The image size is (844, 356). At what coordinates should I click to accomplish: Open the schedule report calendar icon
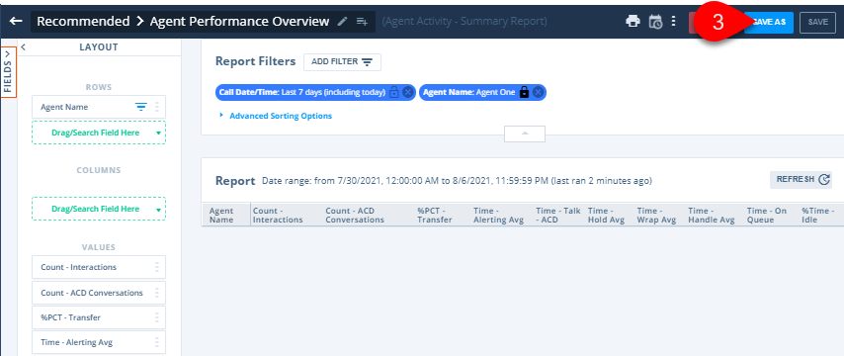(x=655, y=22)
